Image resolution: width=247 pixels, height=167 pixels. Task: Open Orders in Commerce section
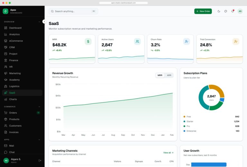pyautogui.click(x=22, y=113)
